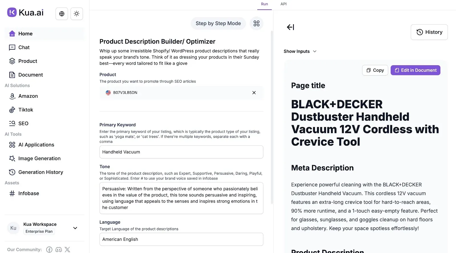Open the Facebook community link

tap(49, 250)
